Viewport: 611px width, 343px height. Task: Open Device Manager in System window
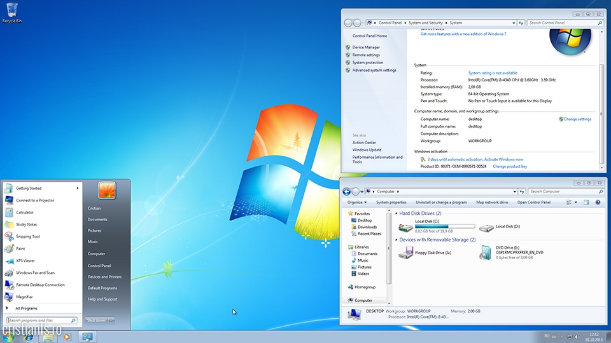click(366, 48)
